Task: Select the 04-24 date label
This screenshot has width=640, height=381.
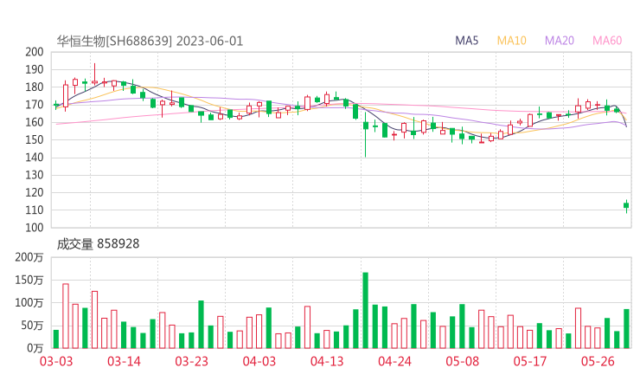Action: coord(394,361)
